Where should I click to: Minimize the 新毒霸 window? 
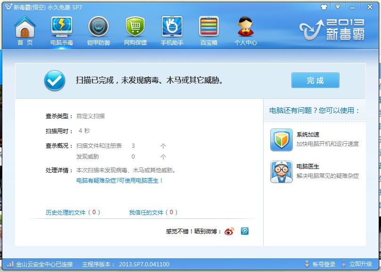click(352, 7)
